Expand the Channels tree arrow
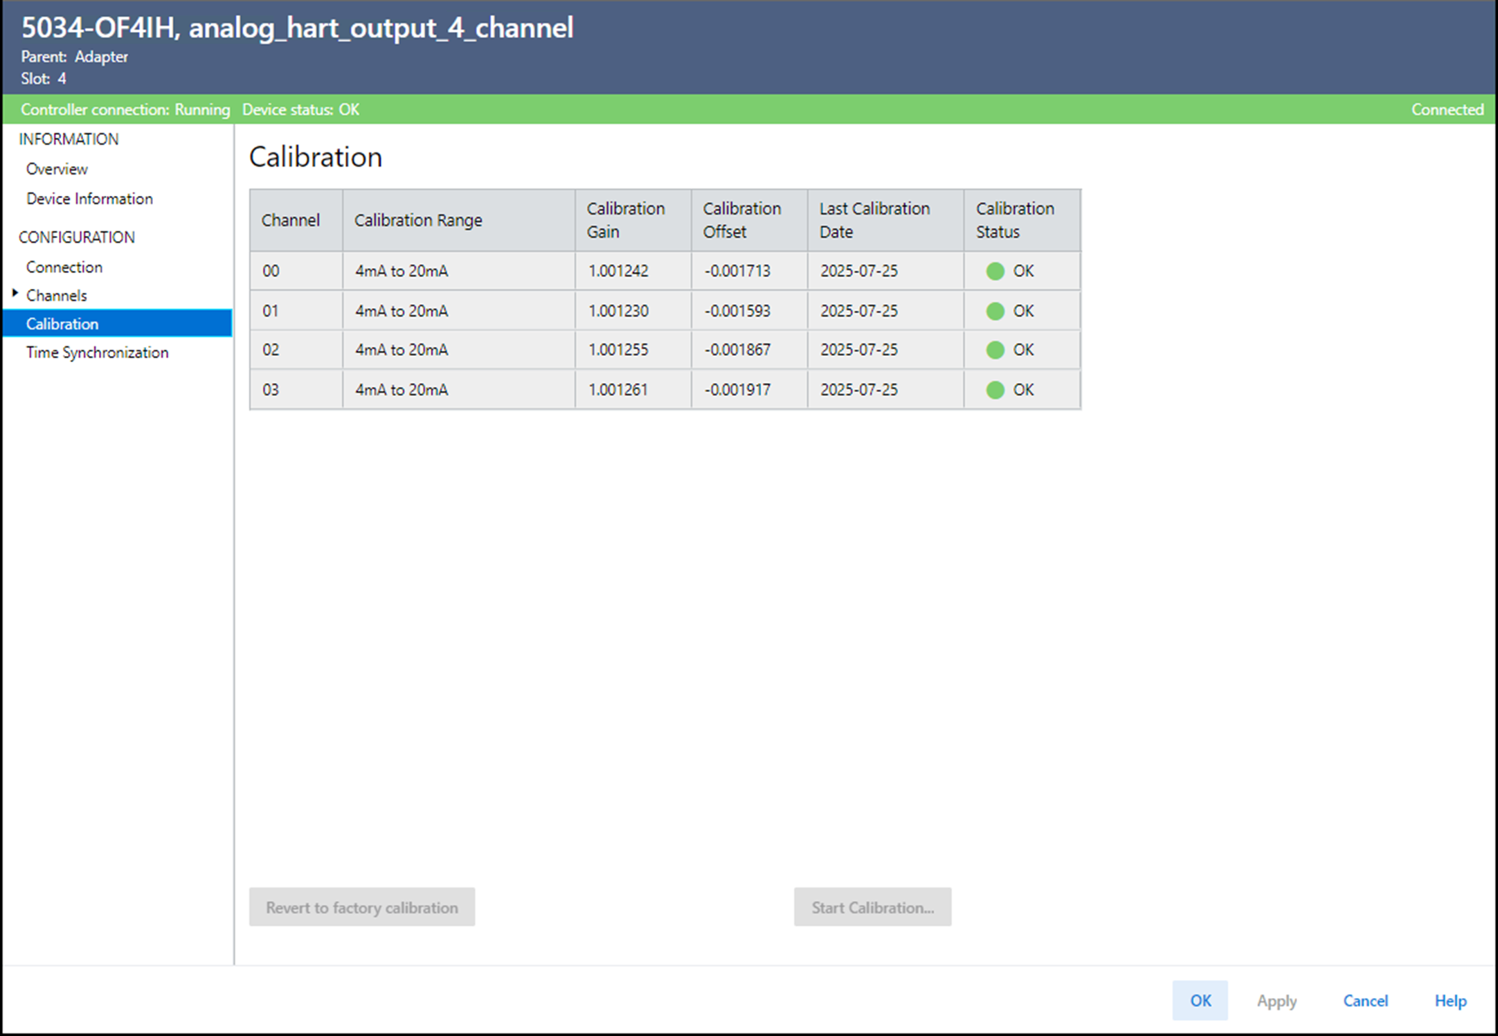The width and height of the screenshot is (1498, 1036). pyautogui.click(x=15, y=294)
